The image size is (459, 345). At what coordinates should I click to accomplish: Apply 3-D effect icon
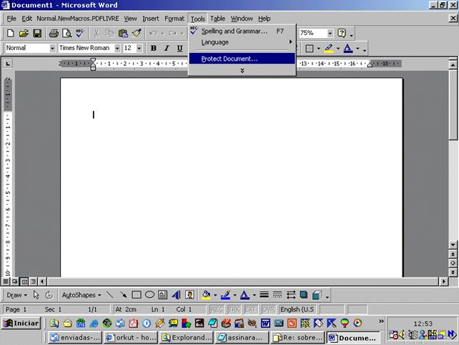(x=317, y=295)
